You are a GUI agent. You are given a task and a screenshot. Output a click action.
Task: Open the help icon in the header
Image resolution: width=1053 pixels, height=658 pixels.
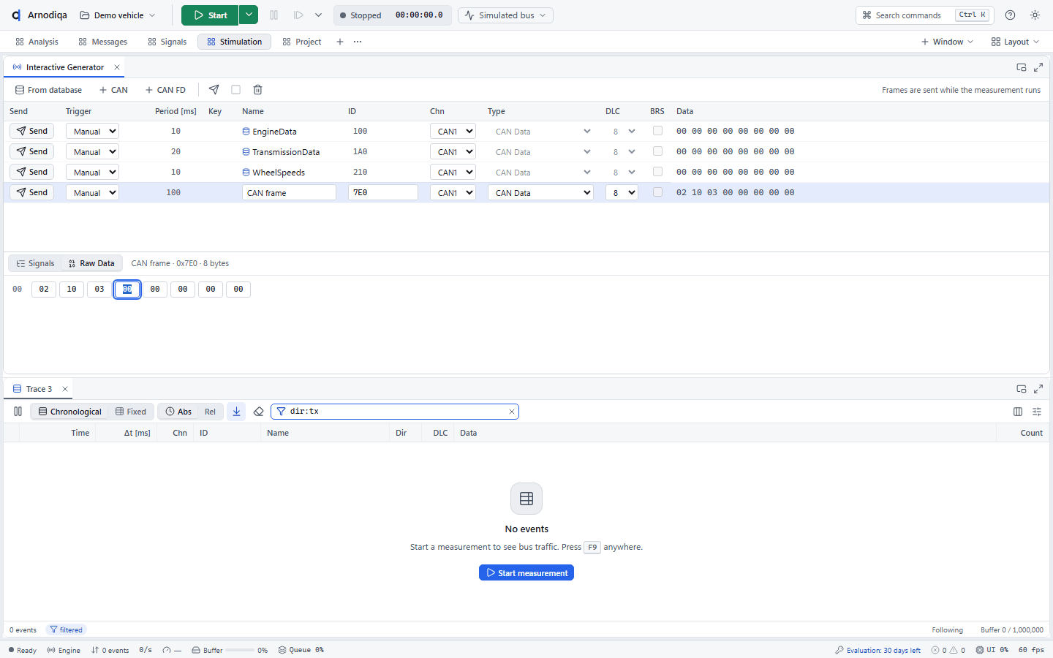coord(1011,15)
